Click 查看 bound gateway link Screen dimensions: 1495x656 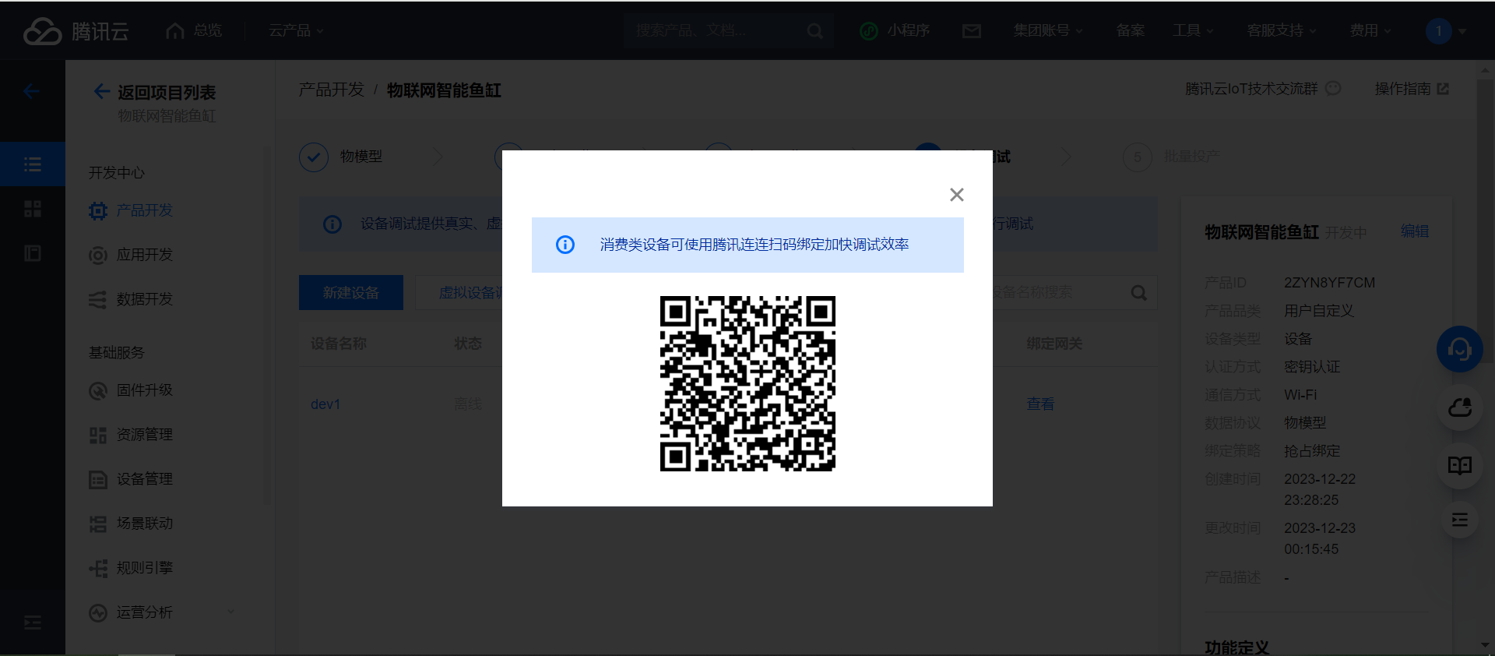tap(1041, 404)
